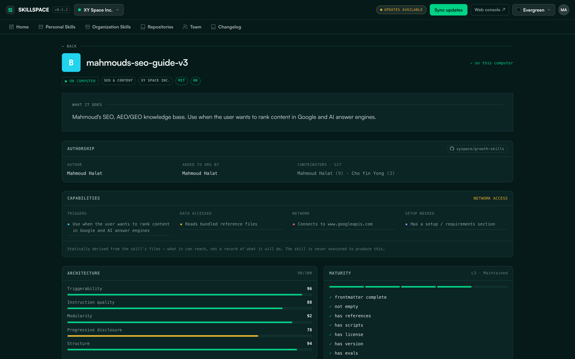
Task: Open the Team page
Action: click(192, 27)
